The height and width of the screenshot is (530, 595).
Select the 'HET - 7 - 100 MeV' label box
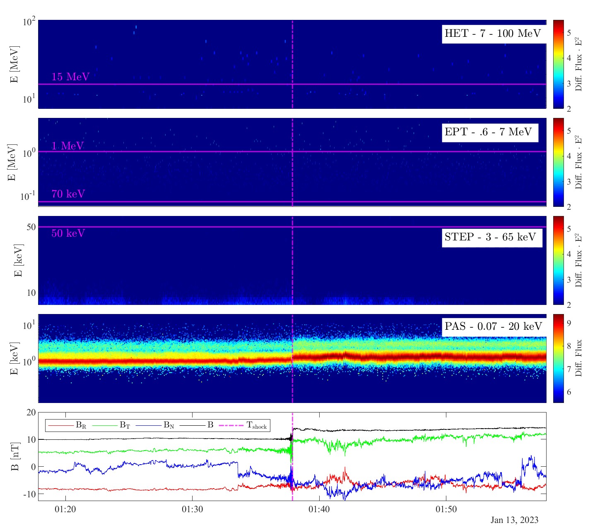[492, 34]
